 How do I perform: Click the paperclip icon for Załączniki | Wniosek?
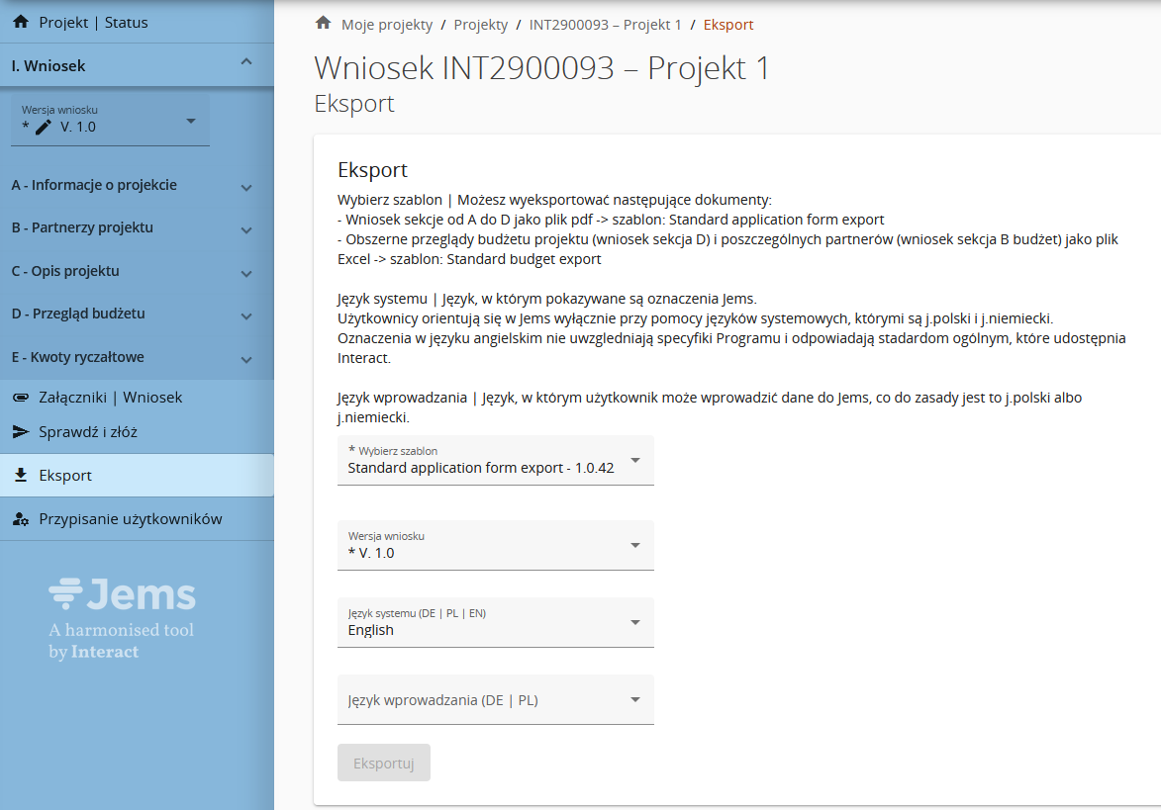pos(20,398)
